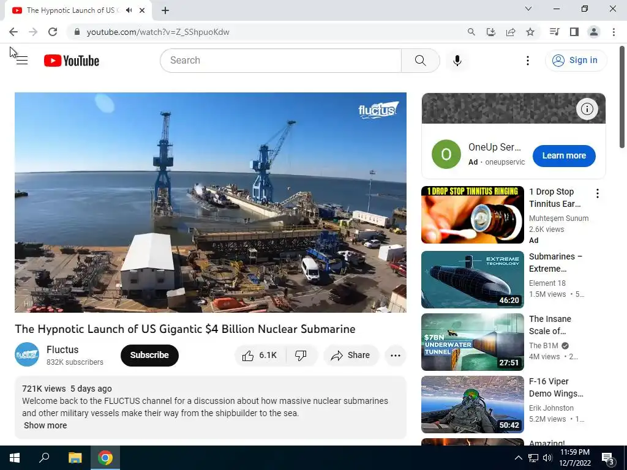This screenshot has width=627, height=470.
Task: Open Fluctus channel name link
Action: 62,349
